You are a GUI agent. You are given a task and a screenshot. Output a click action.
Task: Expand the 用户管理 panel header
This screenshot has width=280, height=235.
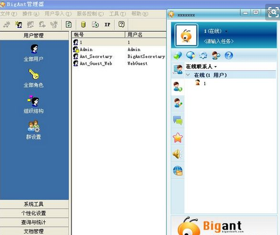[x=34, y=35]
